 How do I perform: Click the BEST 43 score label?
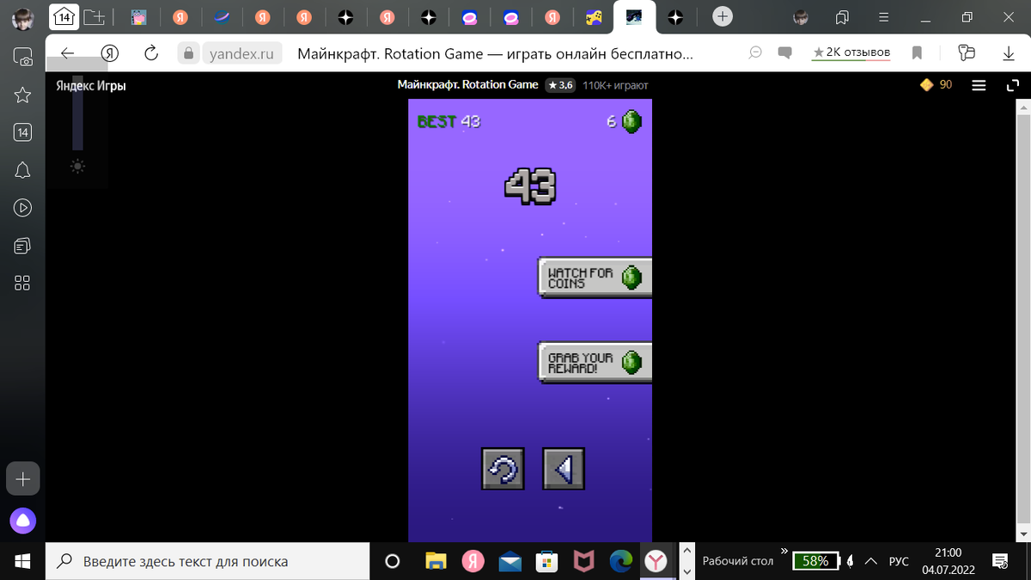[x=448, y=121]
